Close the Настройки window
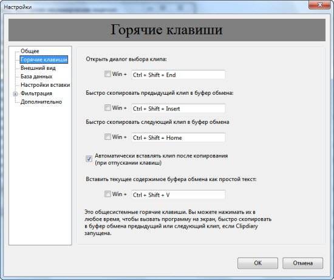 [319, 5]
